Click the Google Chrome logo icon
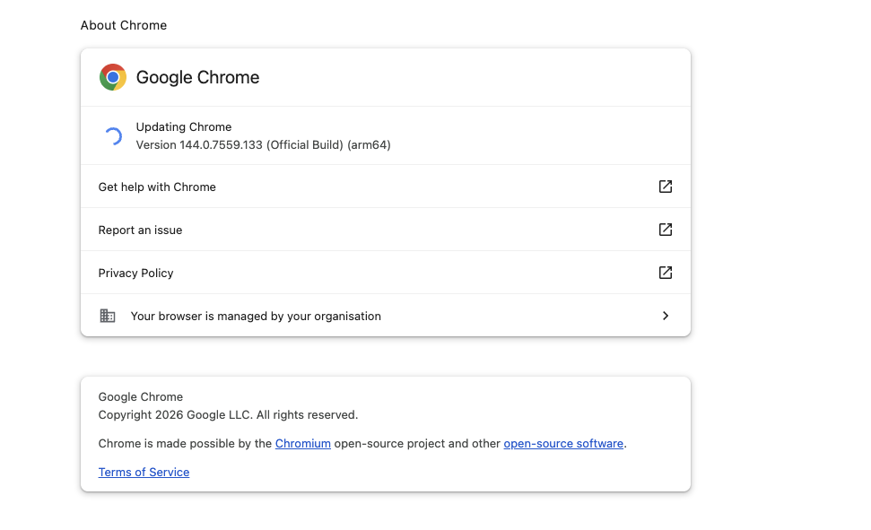Image resolution: width=871 pixels, height=530 pixels. [x=113, y=77]
